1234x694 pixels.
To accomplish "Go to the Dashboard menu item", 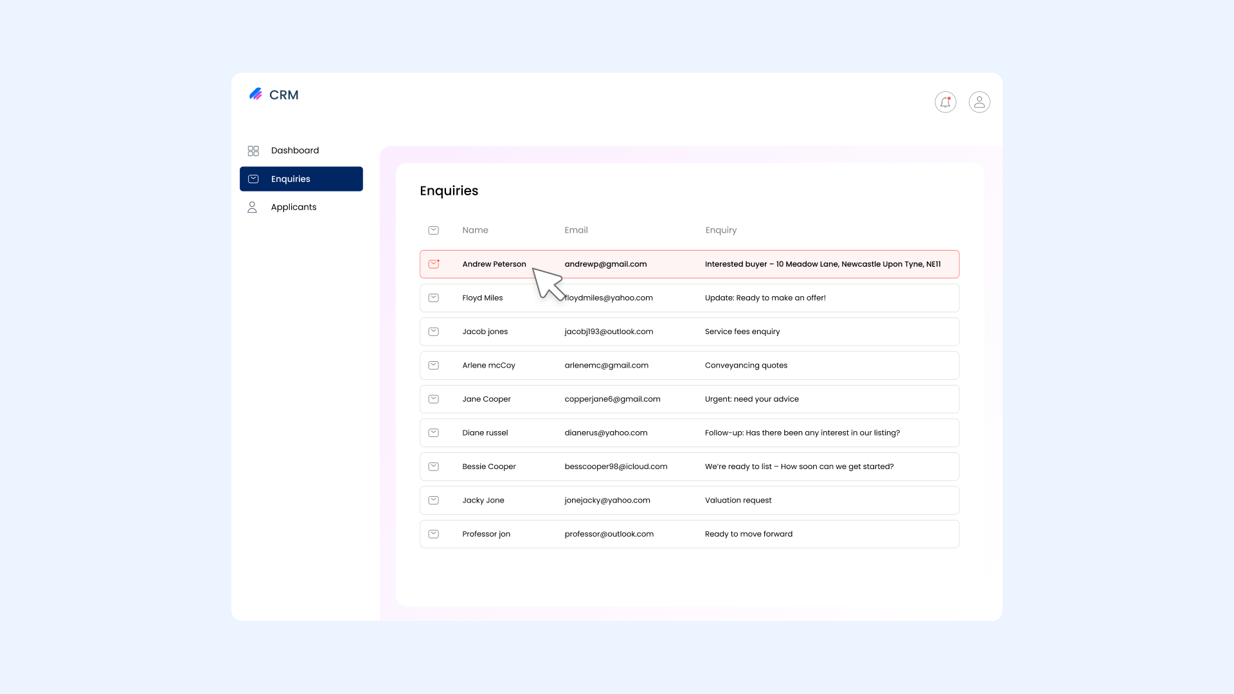I will pyautogui.click(x=294, y=150).
